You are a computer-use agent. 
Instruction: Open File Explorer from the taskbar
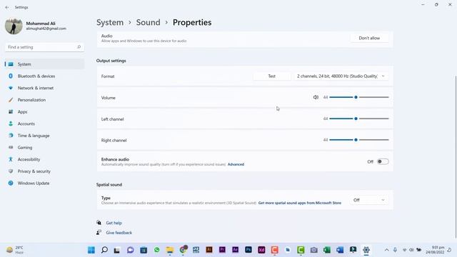(170, 250)
